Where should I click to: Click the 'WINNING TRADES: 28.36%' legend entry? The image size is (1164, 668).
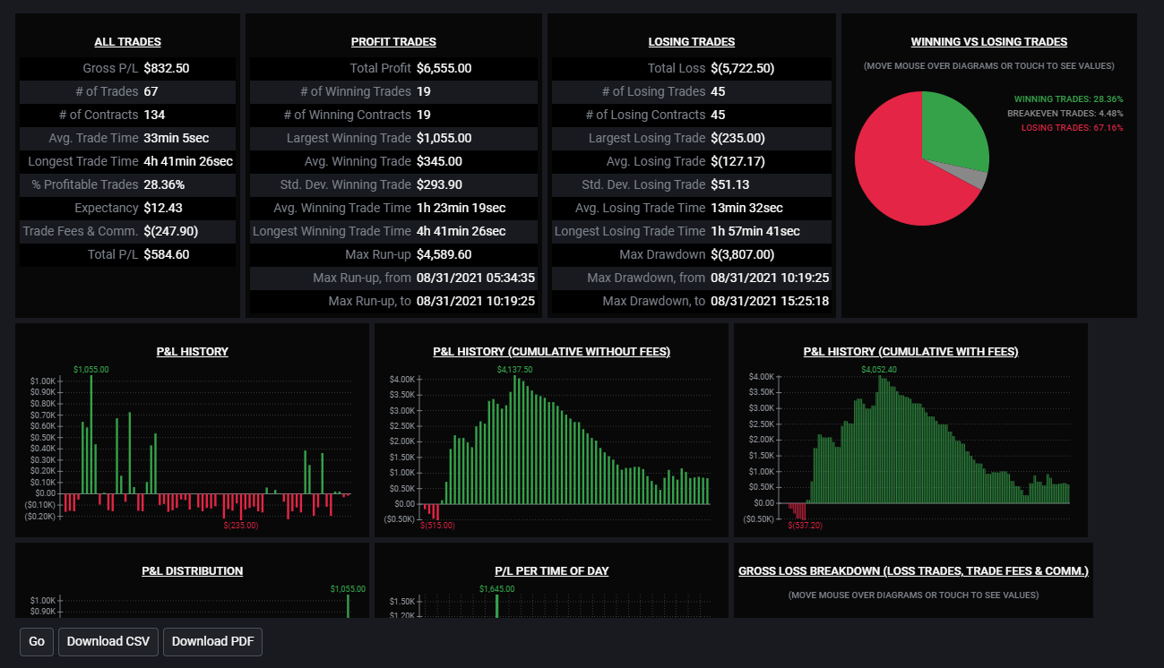click(x=1068, y=99)
